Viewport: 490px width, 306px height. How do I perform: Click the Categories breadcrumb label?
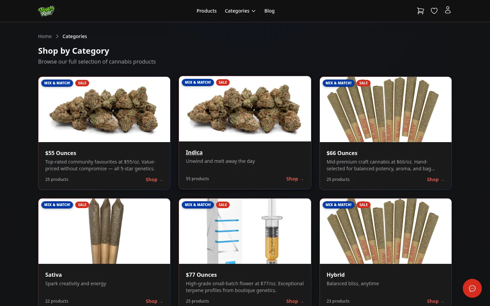pos(75,36)
